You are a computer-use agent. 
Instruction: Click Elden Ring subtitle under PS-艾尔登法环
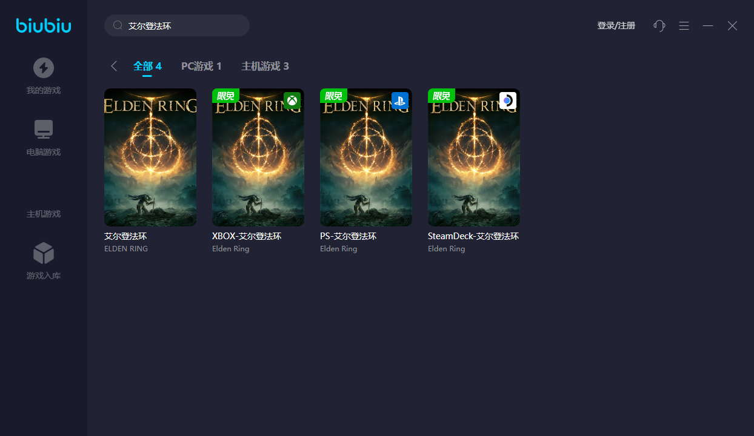[x=339, y=249]
